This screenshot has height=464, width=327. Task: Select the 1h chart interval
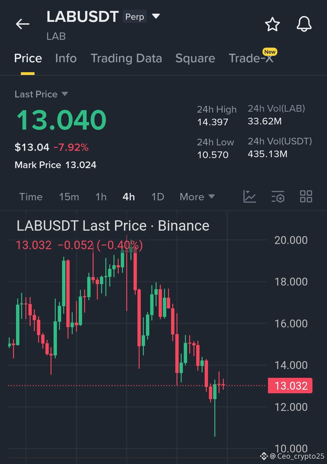point(101,197)
